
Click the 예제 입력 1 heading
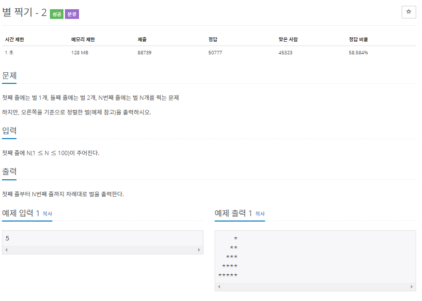tap(21, 213)
